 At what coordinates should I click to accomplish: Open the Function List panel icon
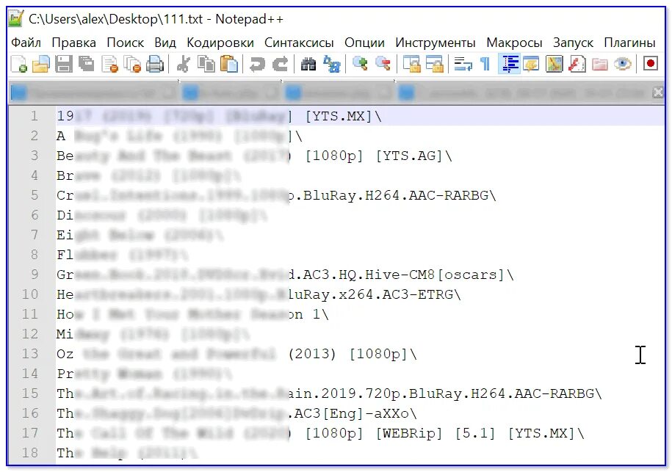point(577,65)
